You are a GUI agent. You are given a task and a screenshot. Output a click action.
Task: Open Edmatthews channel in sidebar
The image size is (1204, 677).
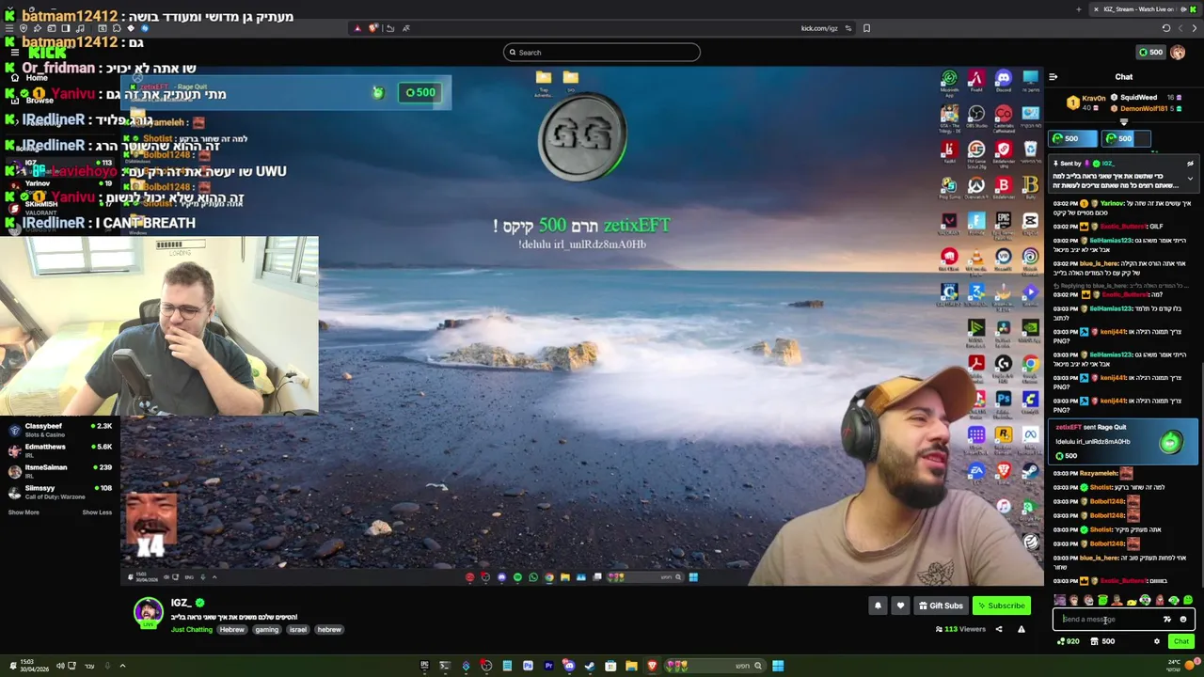[59, 449]
